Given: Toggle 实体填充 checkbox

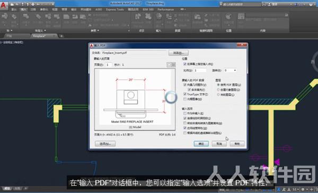Looking at the screenshot, I should pos(189,89).
